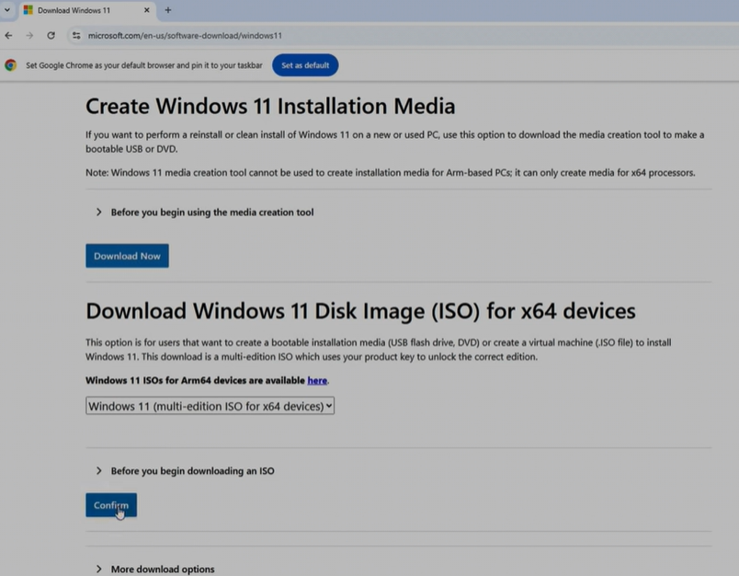This screenshot has width=739, height=576.
Task: Open the Arm64 ISOs 'here' link
Action: (317, 380)
